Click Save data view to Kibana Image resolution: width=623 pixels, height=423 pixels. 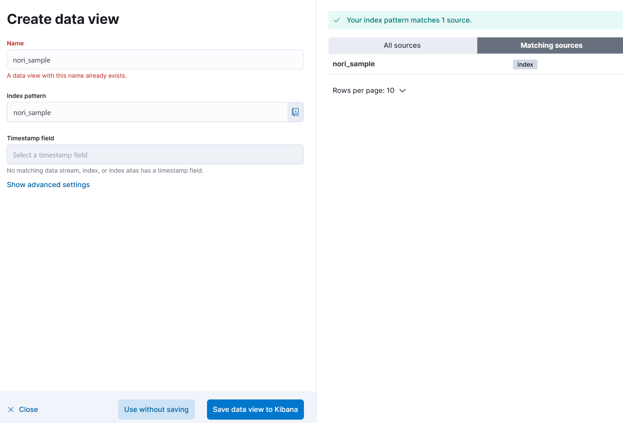pos(255,410)
